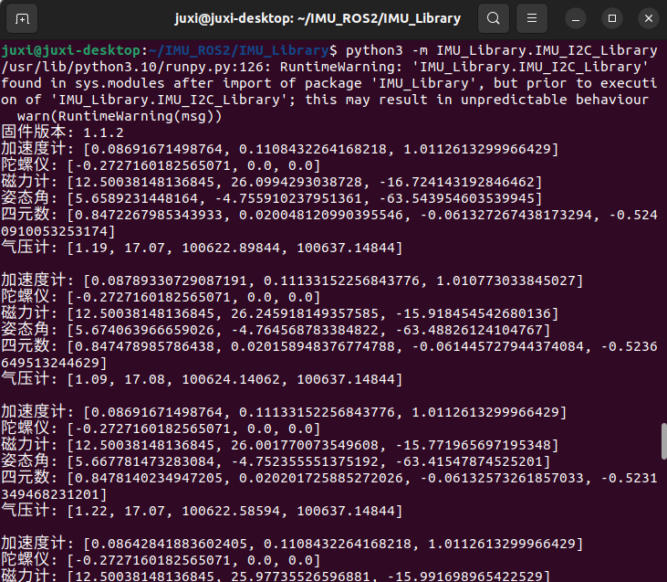This screenshot has height=582, width=667.
Task: Click attitude angle value 5.667781473283084
Action: 144,461
